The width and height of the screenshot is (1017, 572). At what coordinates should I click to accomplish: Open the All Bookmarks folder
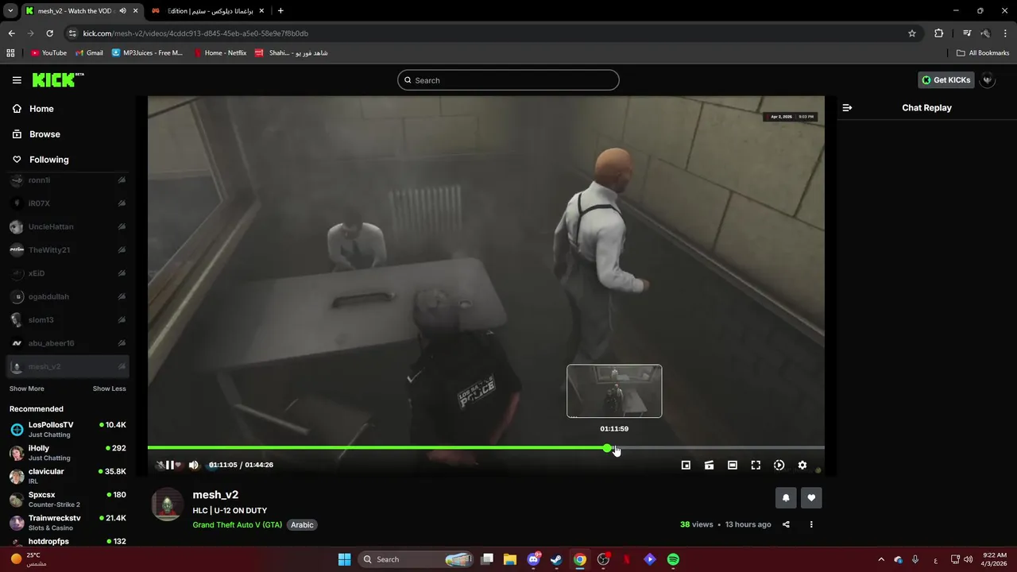(x=983, y=53)
